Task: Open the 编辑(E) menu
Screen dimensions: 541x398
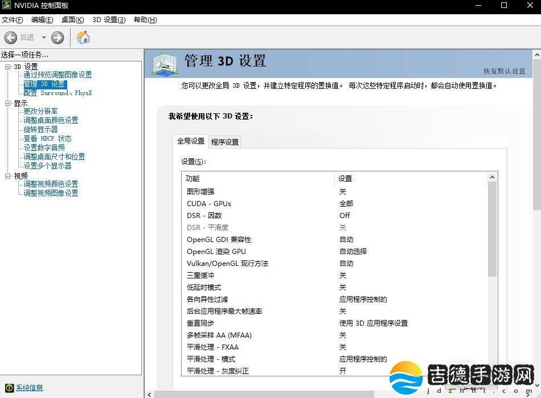Action: point(42,20)
